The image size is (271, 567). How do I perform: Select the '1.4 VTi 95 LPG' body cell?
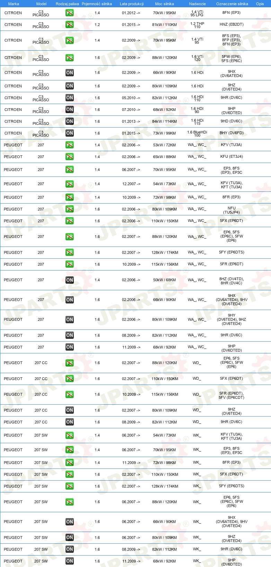[197, 13]
